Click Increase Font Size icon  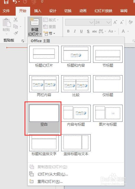pos(115,22)
